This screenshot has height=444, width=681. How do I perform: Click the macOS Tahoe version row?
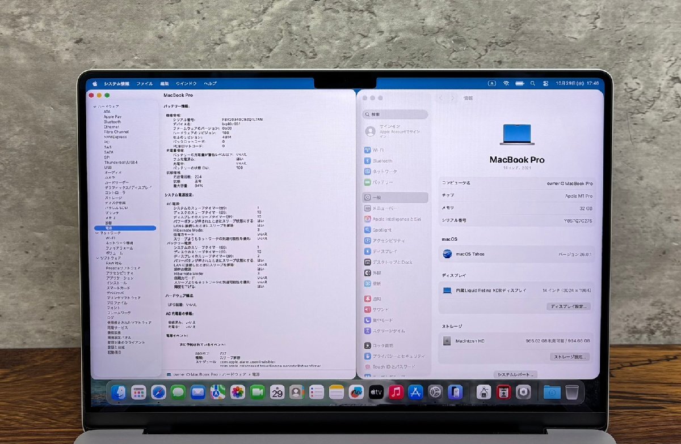click(516, 254)
